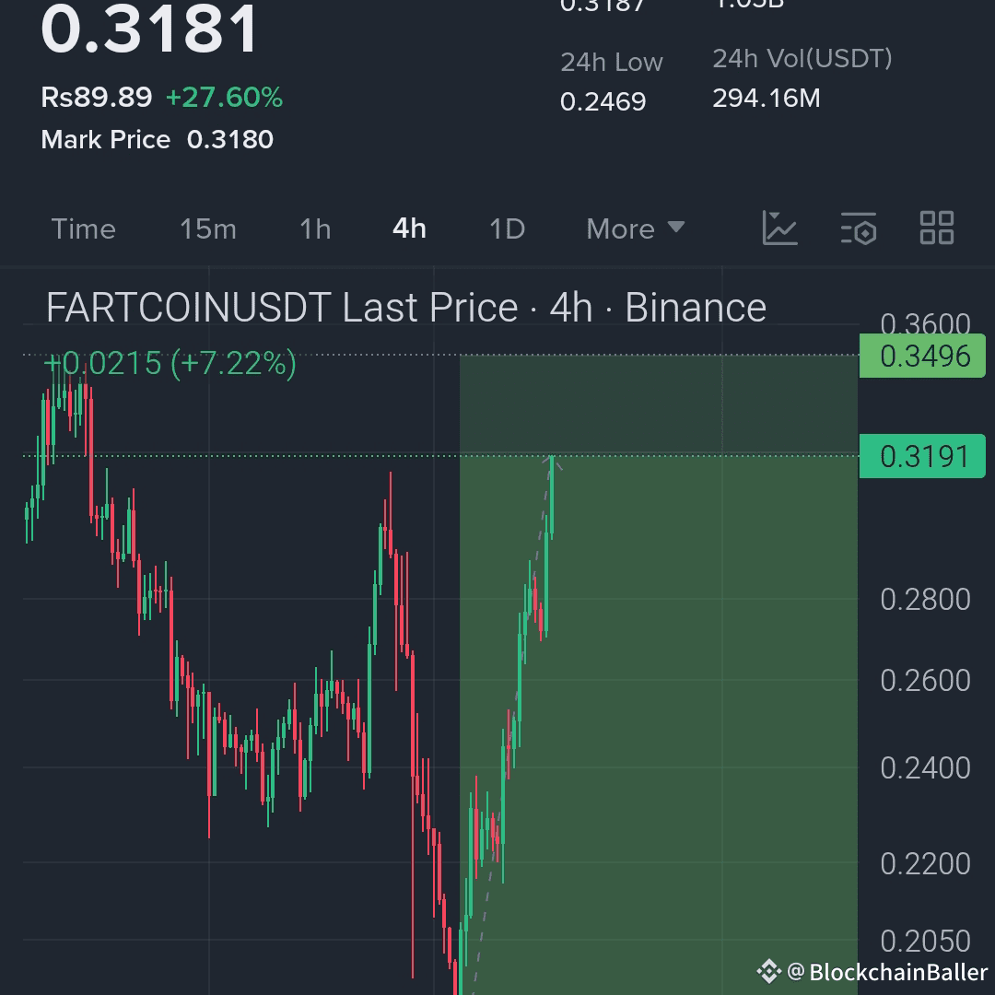Select the 1D timeframe tab
The width and height of the screenshot is (995, 995).
click(507, 228)
